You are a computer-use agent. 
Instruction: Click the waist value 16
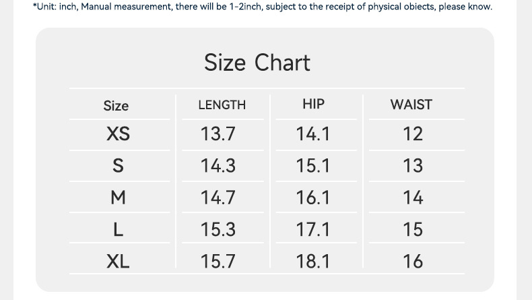(x=413, y=261)
